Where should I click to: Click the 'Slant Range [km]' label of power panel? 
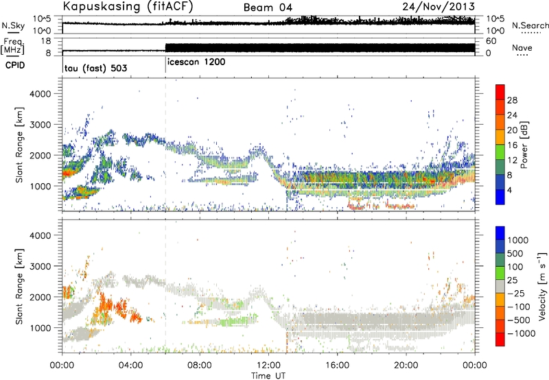pyautogui.click(x=19, y=145)
